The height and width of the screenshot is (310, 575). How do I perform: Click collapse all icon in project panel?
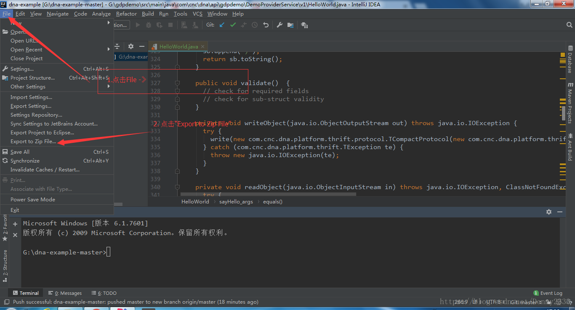pyautogui.click(x=118, y=46)
